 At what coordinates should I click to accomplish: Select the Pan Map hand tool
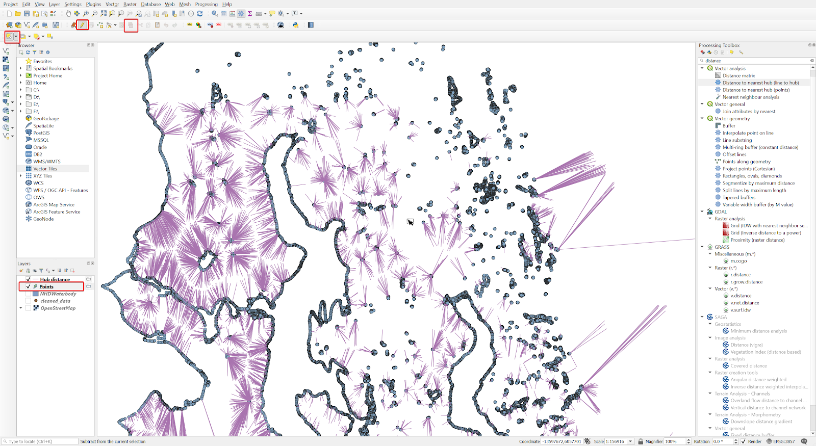(x=68, y=14)
